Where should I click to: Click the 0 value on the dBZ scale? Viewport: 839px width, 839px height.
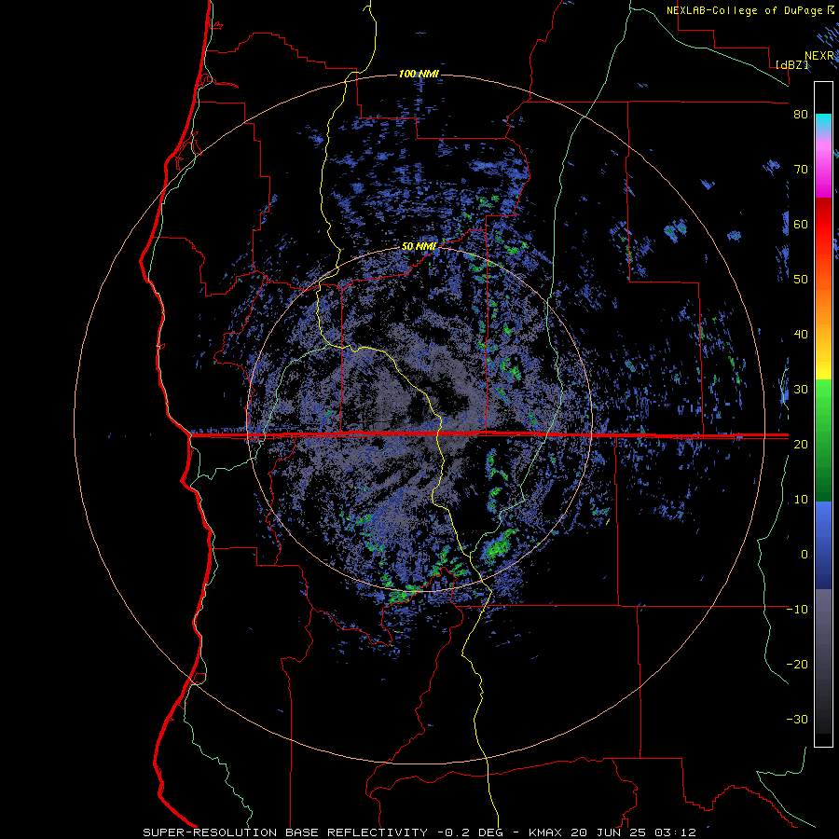805,555
